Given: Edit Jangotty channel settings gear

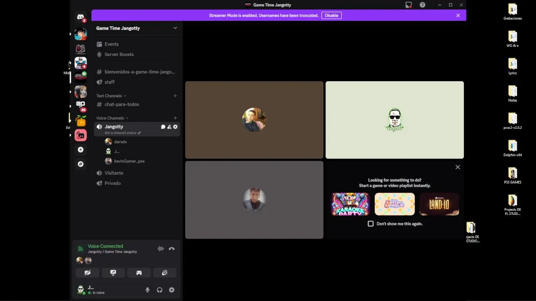Looking at the screenshot, I should coord(175,127).
